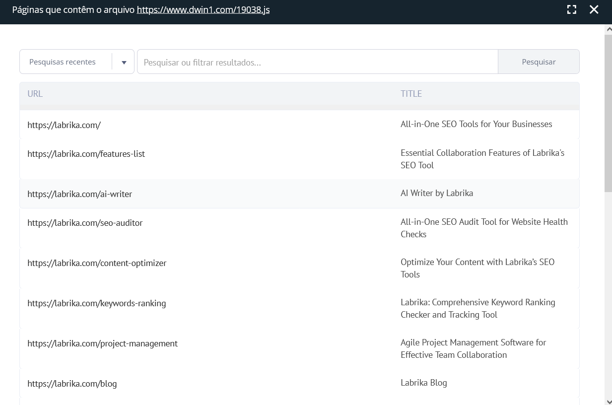Screen dimensions: 612x405
Task: Select the features-list URL row
Action: 86,154
